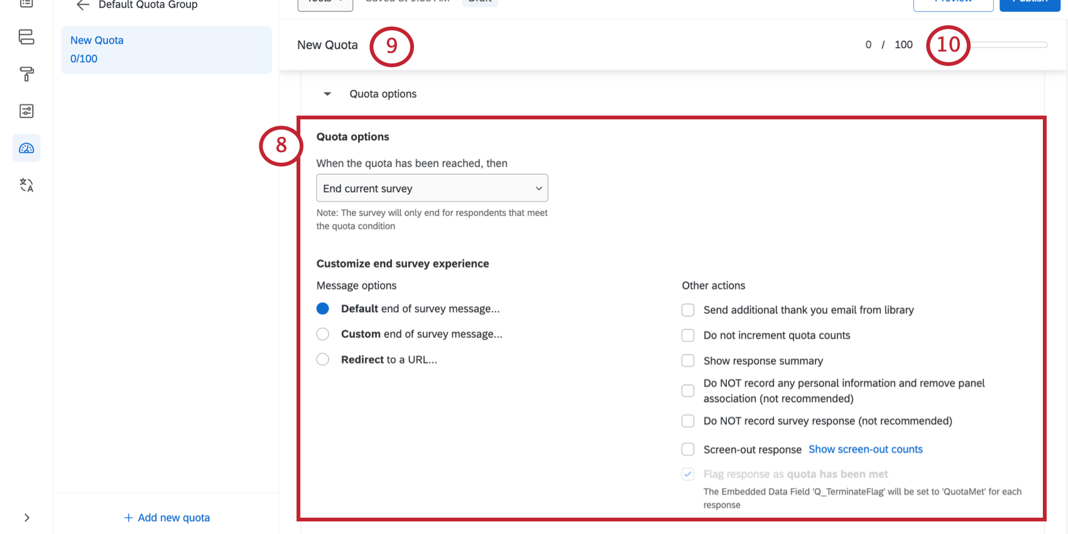Open the survey builder sidebar icon
This screenshot has width=1068, height=534.
pyautogui.click(x=26, y=37)
